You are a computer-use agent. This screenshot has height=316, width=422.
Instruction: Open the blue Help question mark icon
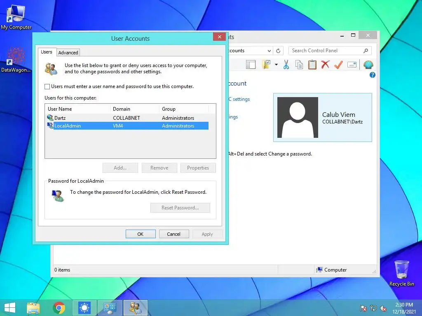373,75
